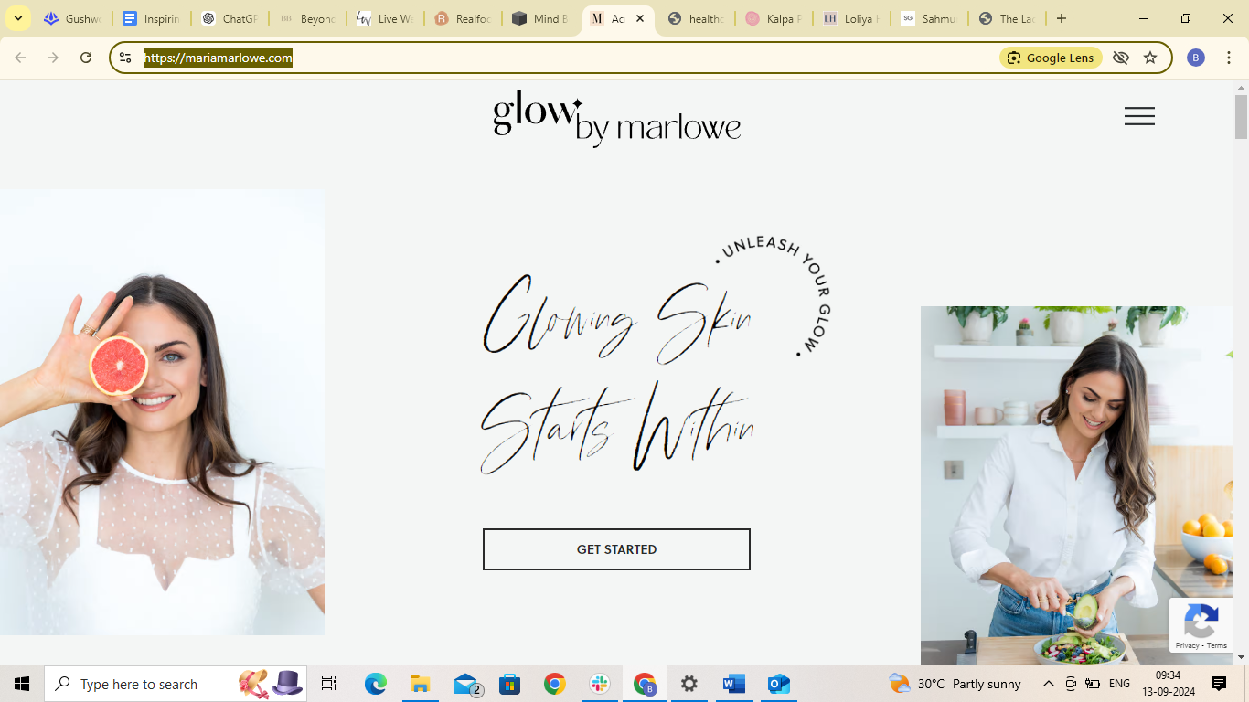
Task: Expand the hidden system tray icons
Action: tap(1049, 684)
